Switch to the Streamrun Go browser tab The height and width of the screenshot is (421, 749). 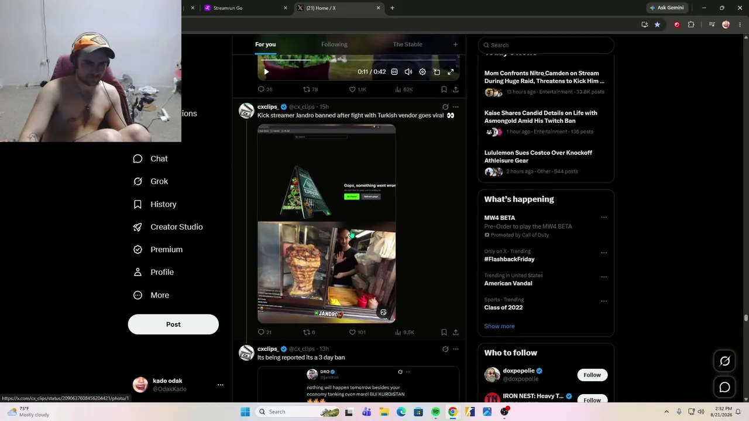[x=245, y=8]
